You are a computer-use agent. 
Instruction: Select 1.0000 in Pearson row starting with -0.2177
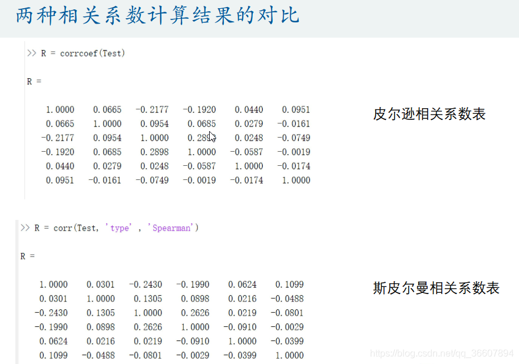click(154, 138)
